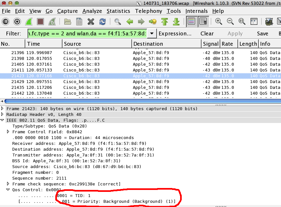Jump to the last packet icon

[176, 22]
